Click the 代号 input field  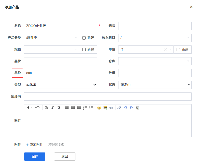click(x=155, y=26)
